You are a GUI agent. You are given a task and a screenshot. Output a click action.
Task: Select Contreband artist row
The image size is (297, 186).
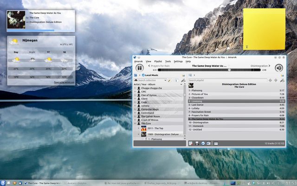158,113
